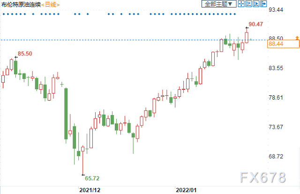Click the orange 88.44 current price box
This screenshot has width=300, height=194.
click(x=283, y=44)
